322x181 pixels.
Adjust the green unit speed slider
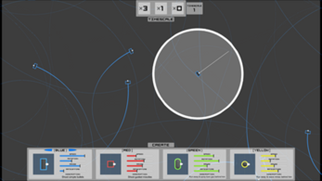(x=204, y=156)
